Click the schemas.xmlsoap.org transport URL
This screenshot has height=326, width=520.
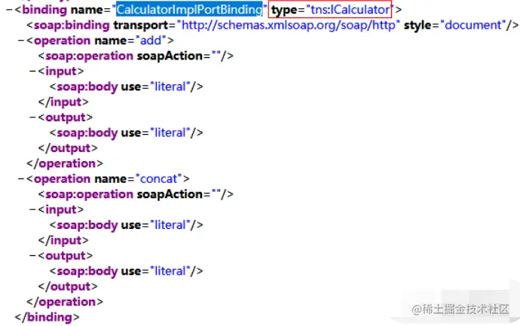click(x=289, y=25)
